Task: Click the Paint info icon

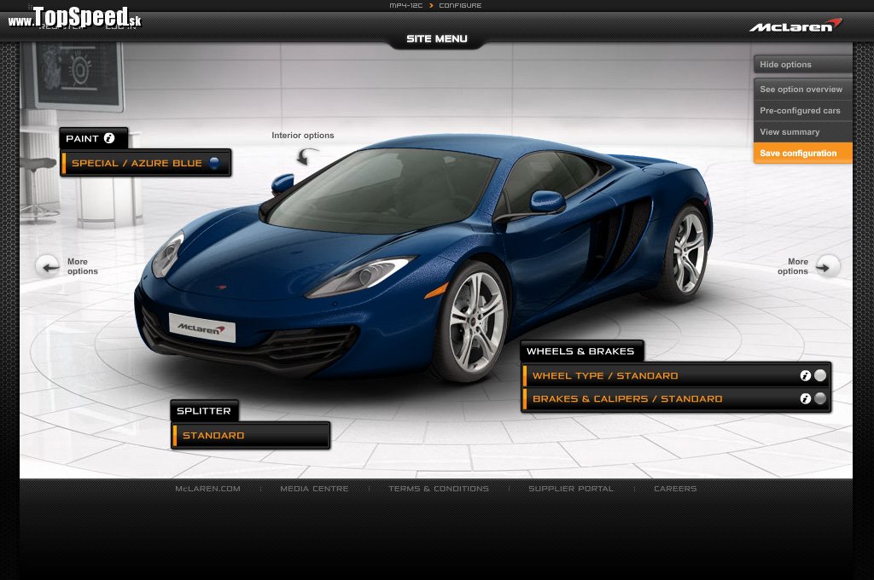Action: coord(109,138)
